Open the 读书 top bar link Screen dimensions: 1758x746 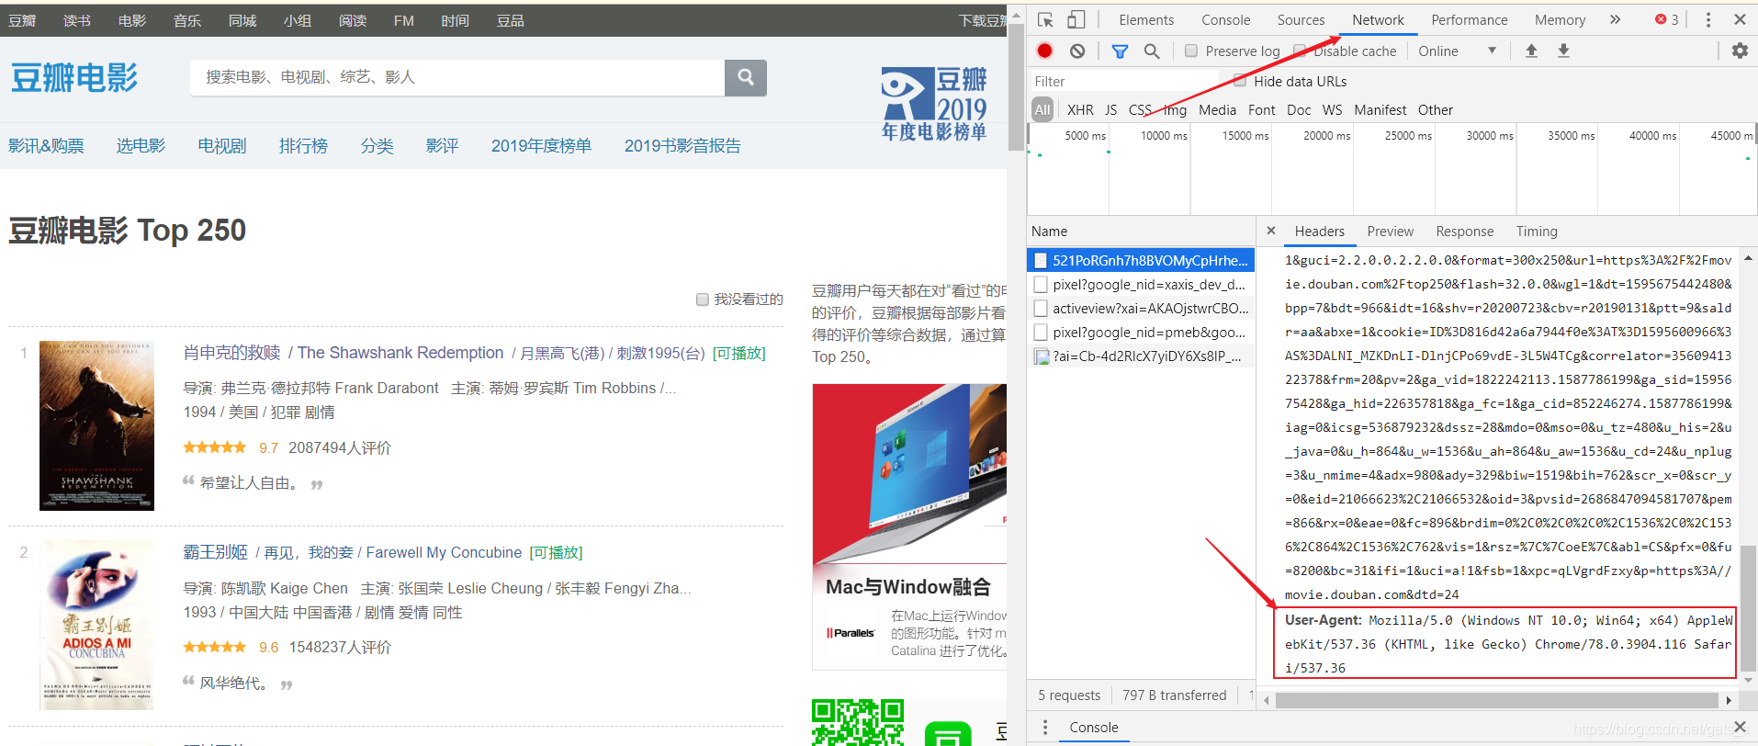77,20
